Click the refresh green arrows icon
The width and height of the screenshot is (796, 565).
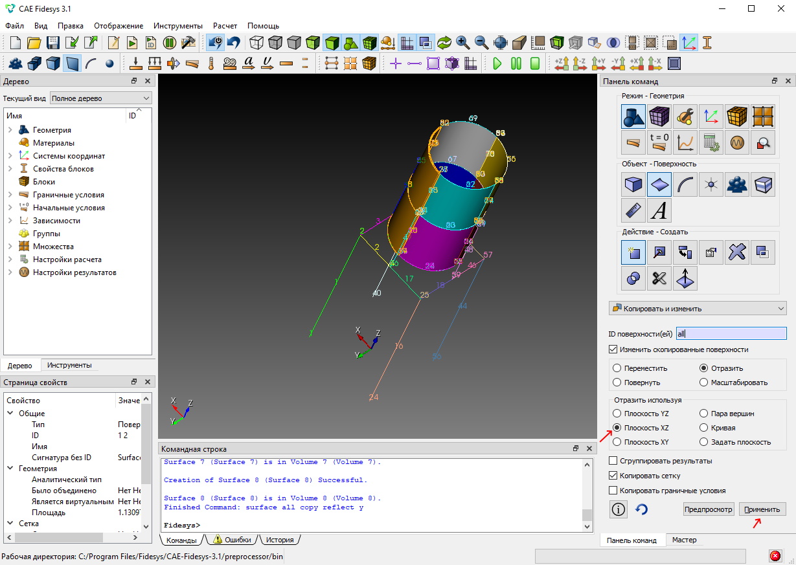pos(444,43)
